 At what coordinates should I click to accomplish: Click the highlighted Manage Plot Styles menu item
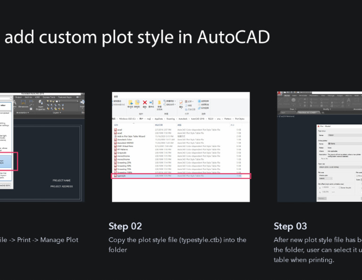point(6,161)
